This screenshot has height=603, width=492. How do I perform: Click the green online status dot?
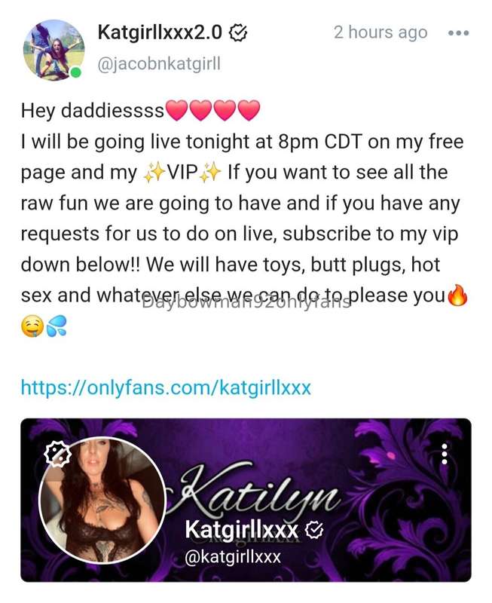click(x=76, y=72)
